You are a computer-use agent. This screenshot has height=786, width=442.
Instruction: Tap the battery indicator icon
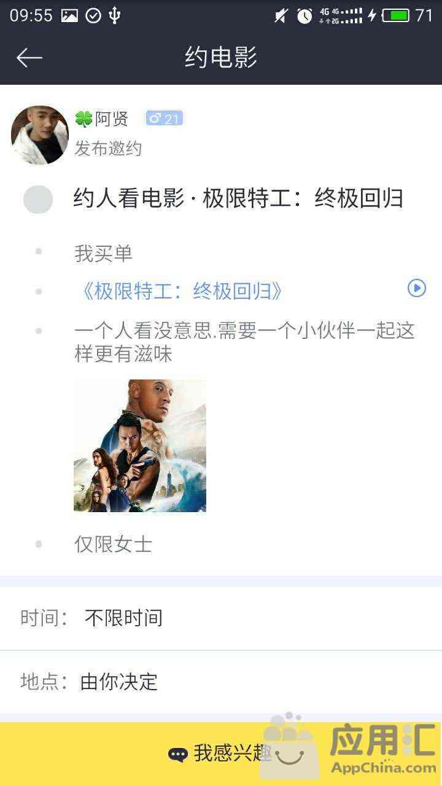coord(396,15)
